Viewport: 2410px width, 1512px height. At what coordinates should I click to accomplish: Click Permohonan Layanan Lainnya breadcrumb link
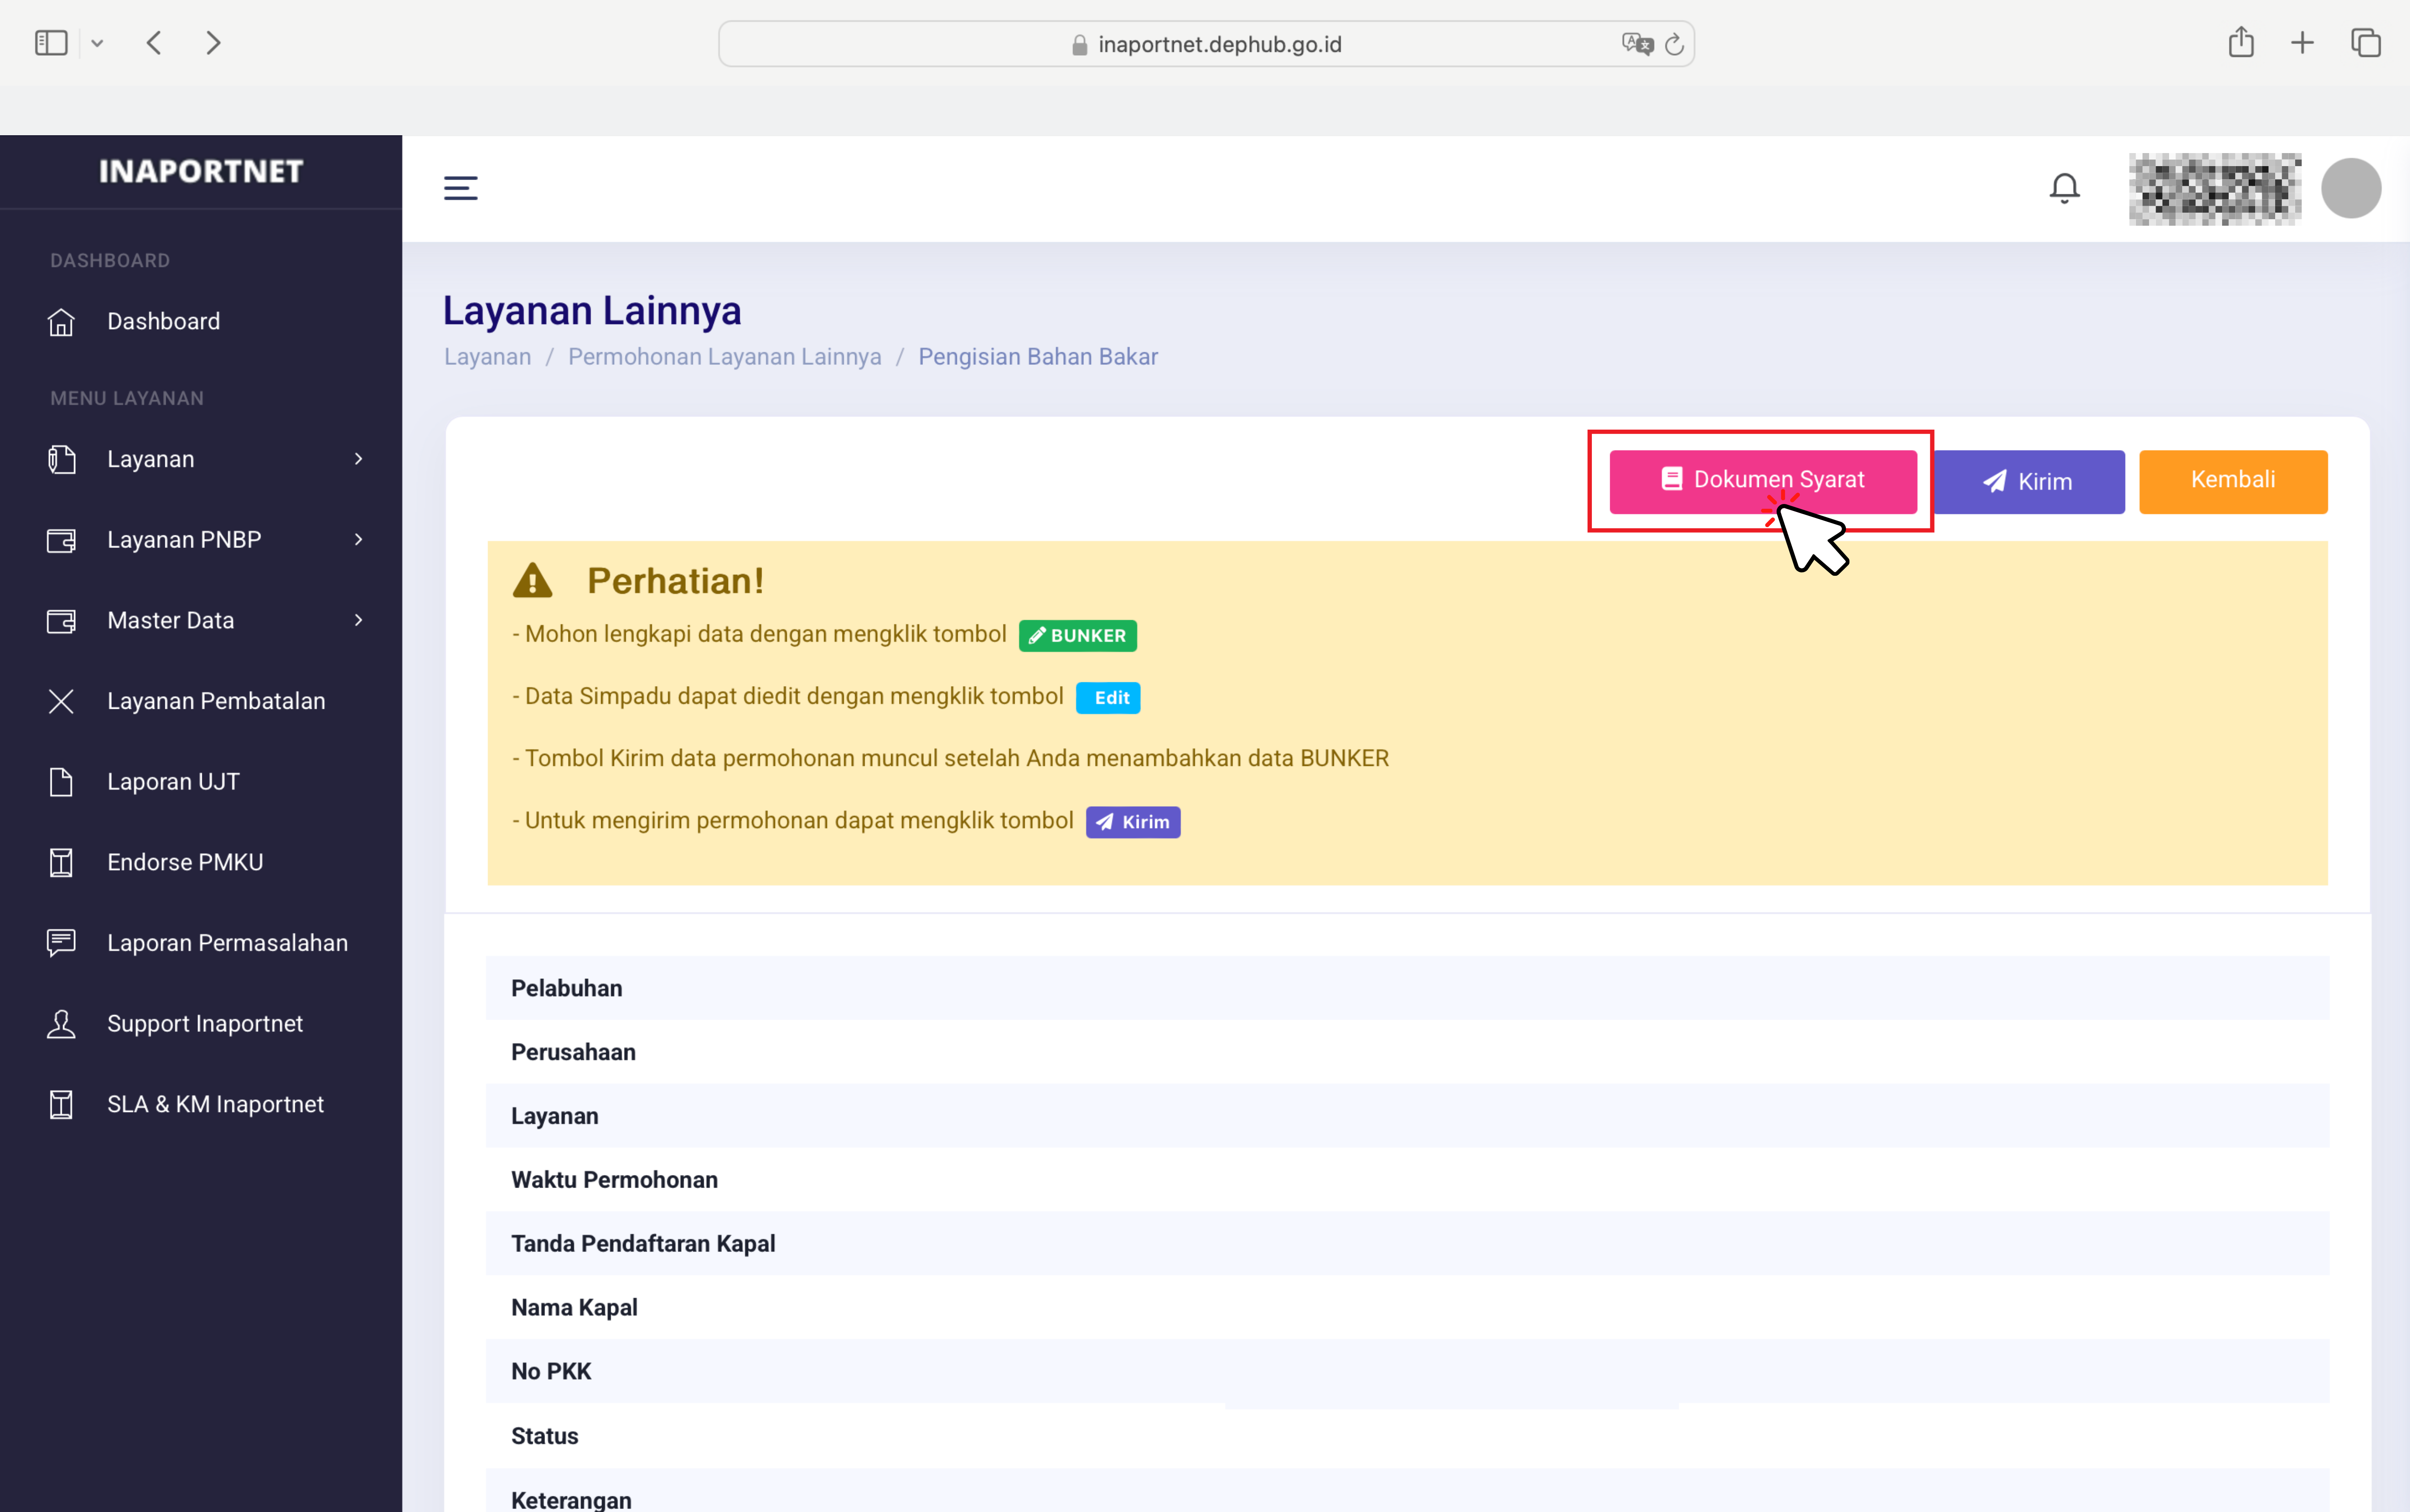pos(724,357)
